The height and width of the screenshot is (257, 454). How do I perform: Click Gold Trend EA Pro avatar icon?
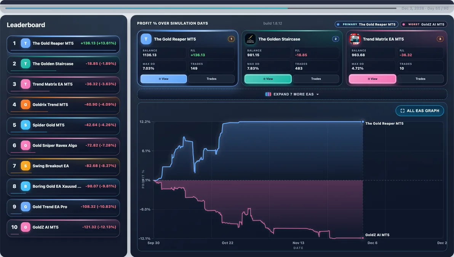coord(26,207)
